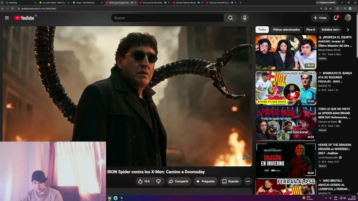Image resolution: width=358 pixels, height=201 pixels.
Task: Click the main video player
Action: (127, 96)
